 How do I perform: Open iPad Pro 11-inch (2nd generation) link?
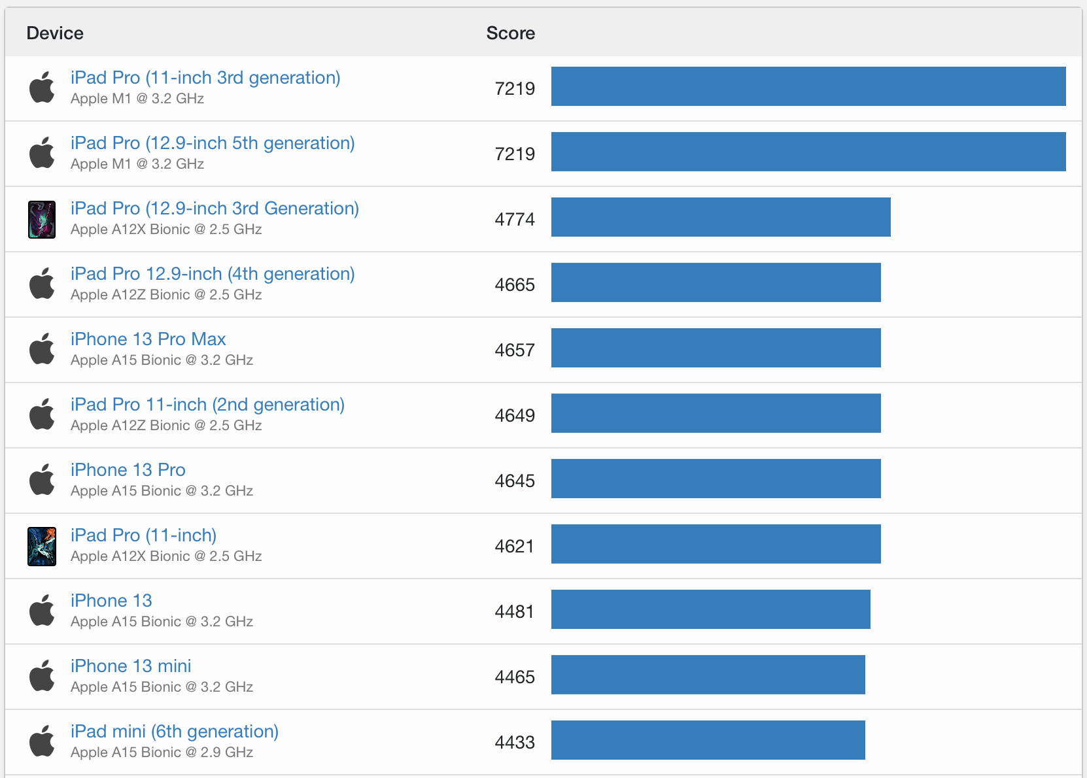207,405
